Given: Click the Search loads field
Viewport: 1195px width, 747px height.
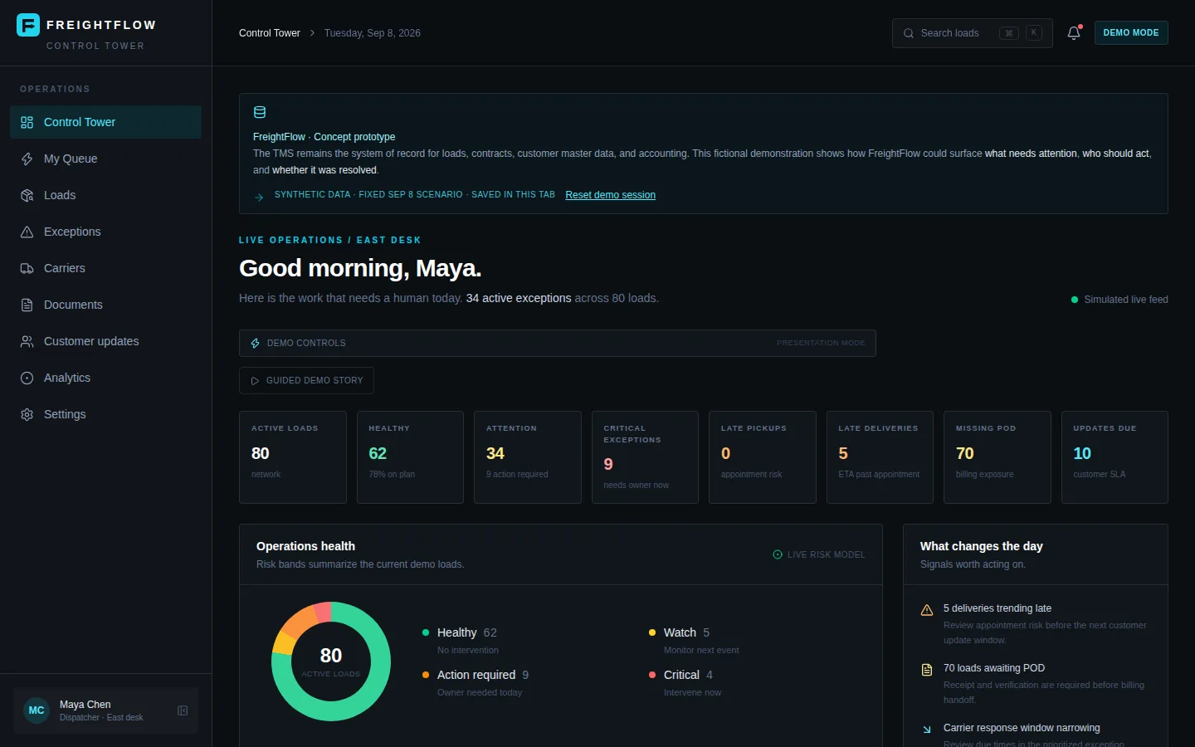Looking at the screenshot, I should coord(972,33).
